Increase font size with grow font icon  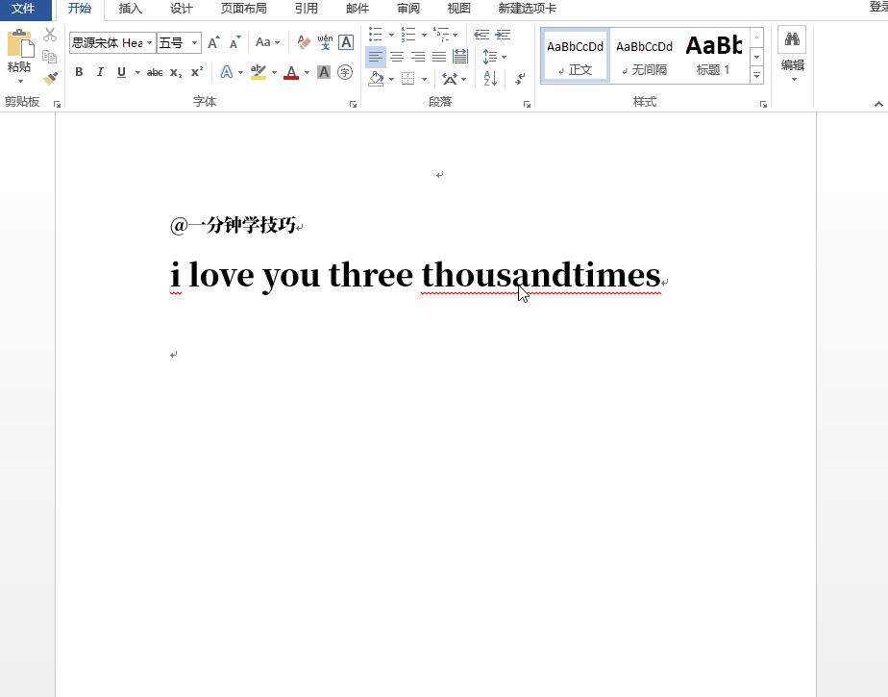click(213, 42)
